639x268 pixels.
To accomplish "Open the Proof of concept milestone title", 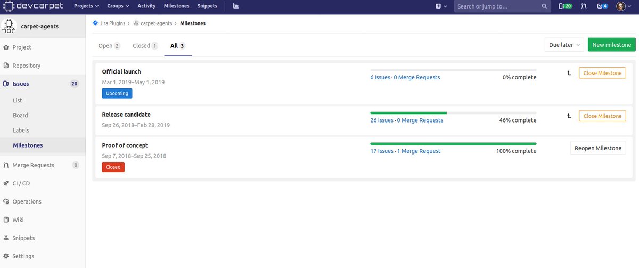I will [125, 145].
